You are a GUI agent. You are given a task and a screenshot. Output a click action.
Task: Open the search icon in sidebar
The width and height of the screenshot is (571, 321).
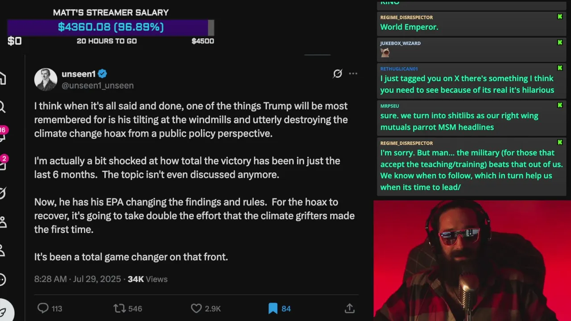tap(2, 107)
